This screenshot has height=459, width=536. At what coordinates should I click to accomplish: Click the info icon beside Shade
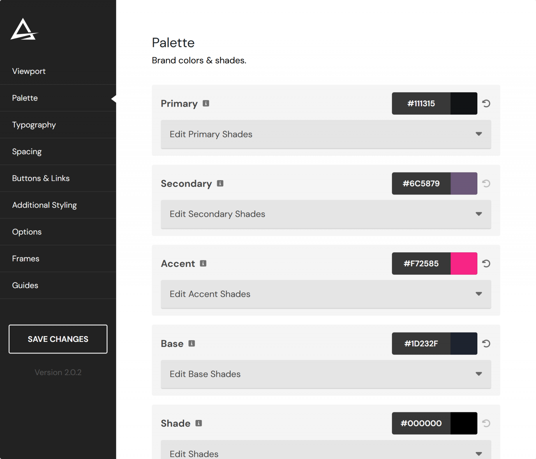199,423
